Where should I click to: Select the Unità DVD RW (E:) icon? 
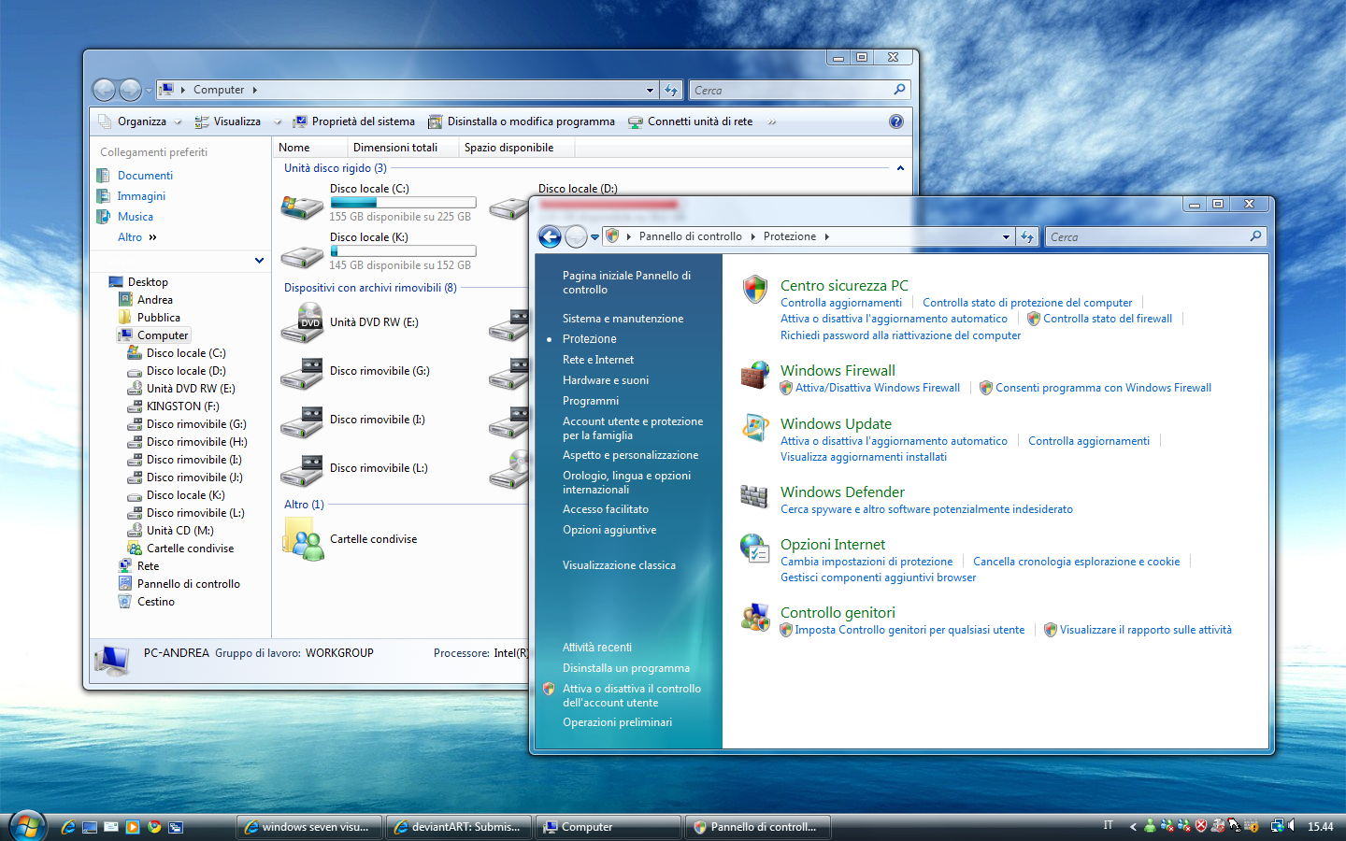(x=302, y=322)
